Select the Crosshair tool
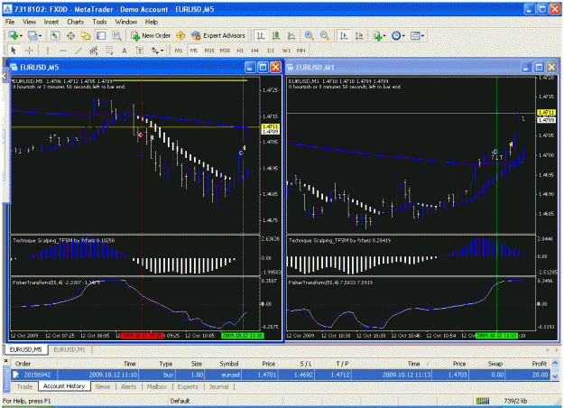Screen dimensions: 564x408 29,51
